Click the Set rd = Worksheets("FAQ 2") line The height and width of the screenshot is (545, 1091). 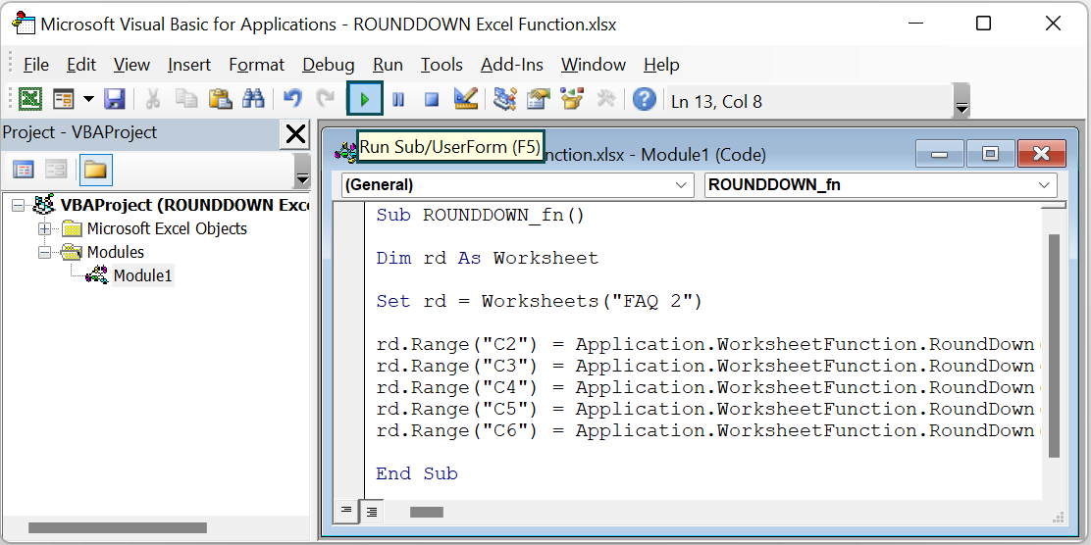point(540,302)
